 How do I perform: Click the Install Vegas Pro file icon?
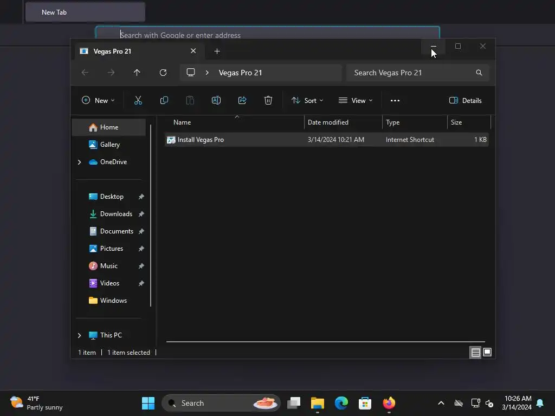click(x=171, y=140)
